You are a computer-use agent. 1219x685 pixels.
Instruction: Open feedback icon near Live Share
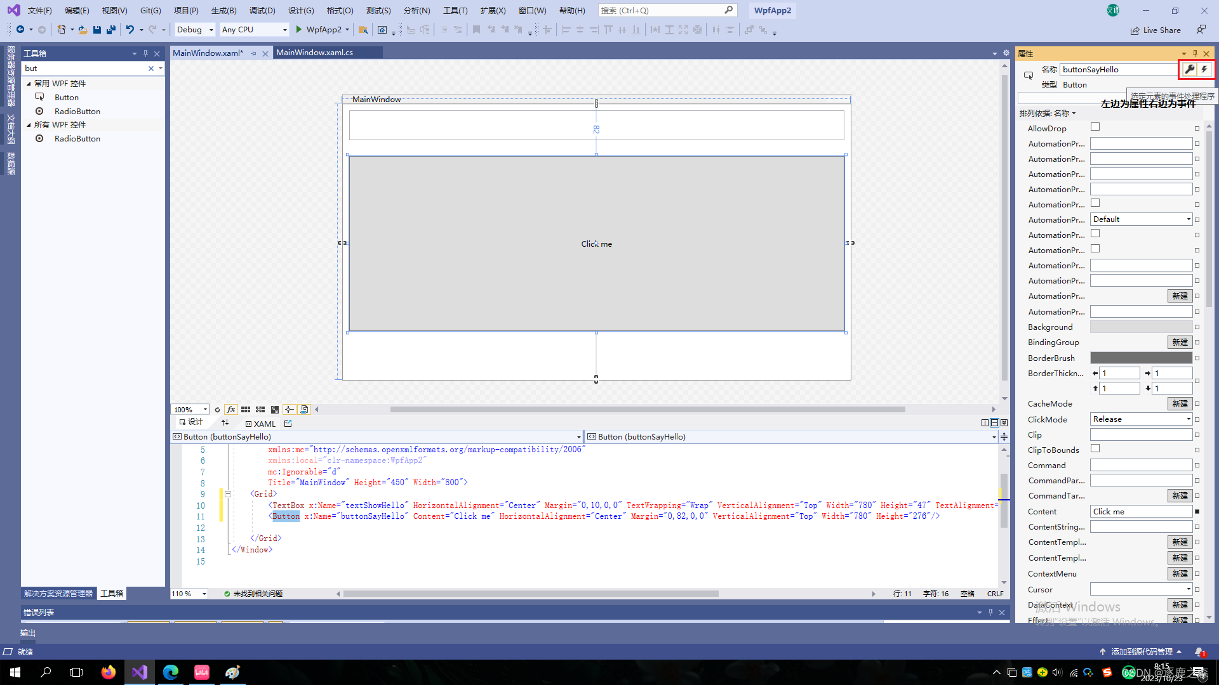1201,30
